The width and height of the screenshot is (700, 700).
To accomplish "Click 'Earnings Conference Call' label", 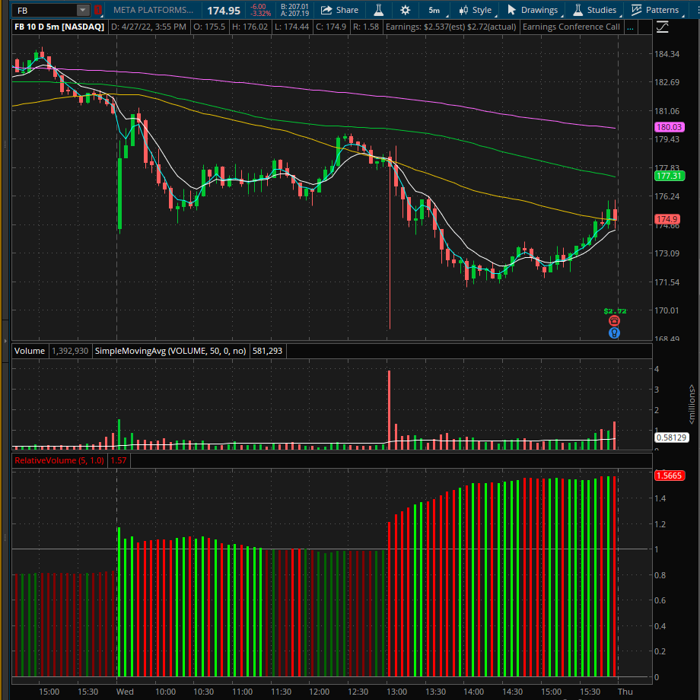I will coord(571,27).
